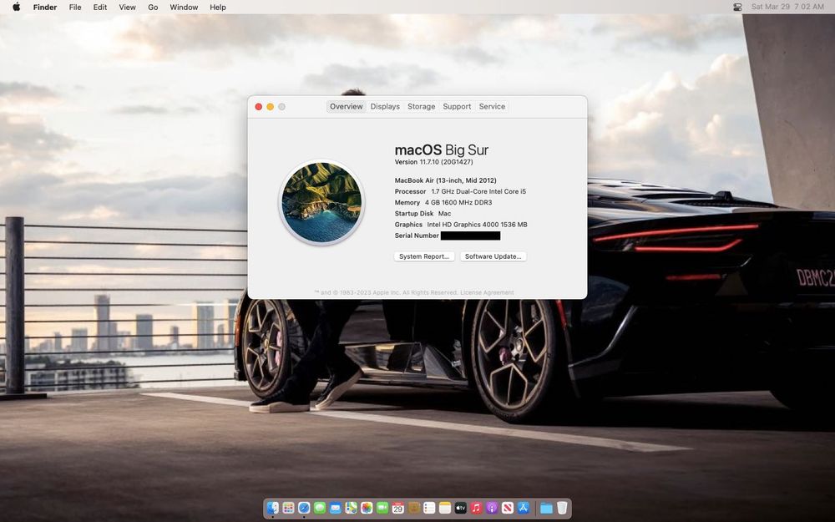835x522 pixels.
Task: Open the Downloads folder in Dock
Action: (546, 508)
